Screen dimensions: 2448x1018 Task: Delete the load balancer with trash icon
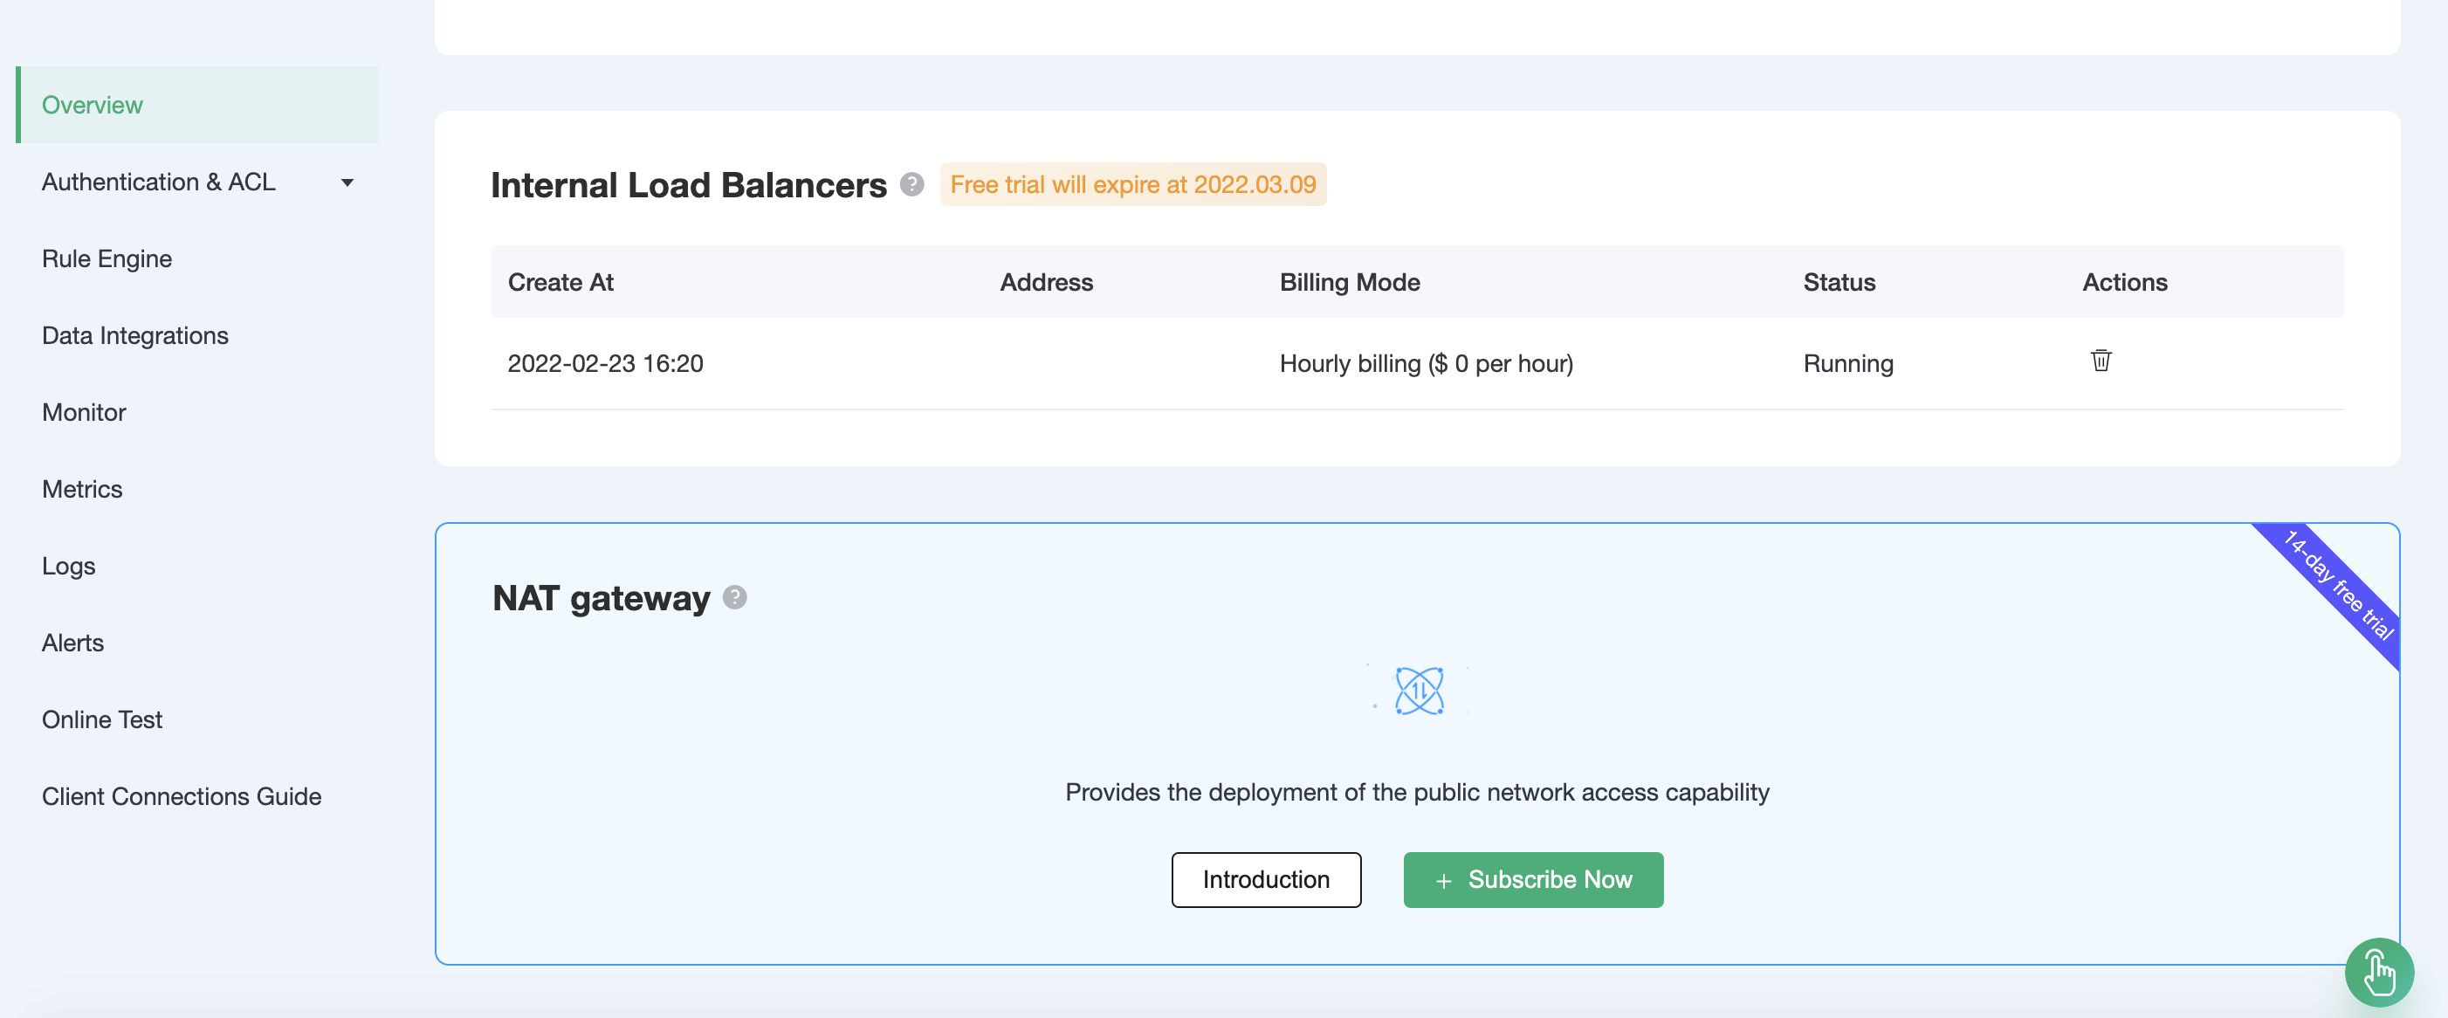tap(2101, 361)
